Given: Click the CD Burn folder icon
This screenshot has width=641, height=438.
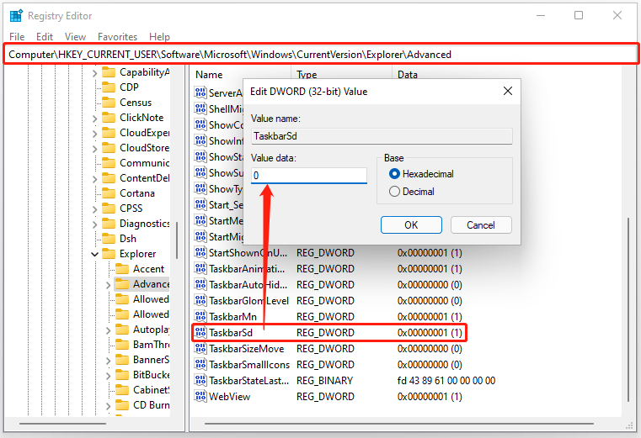Looking at the screenshot, I should pyautogui.click(x=122, y=404).
